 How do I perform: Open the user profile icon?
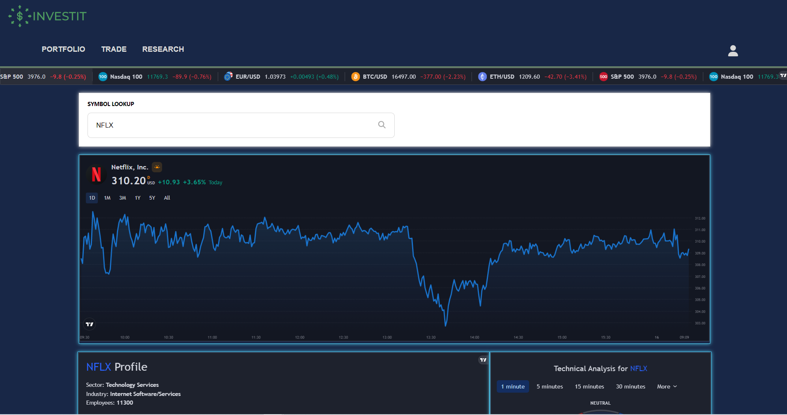pos(733,51)
